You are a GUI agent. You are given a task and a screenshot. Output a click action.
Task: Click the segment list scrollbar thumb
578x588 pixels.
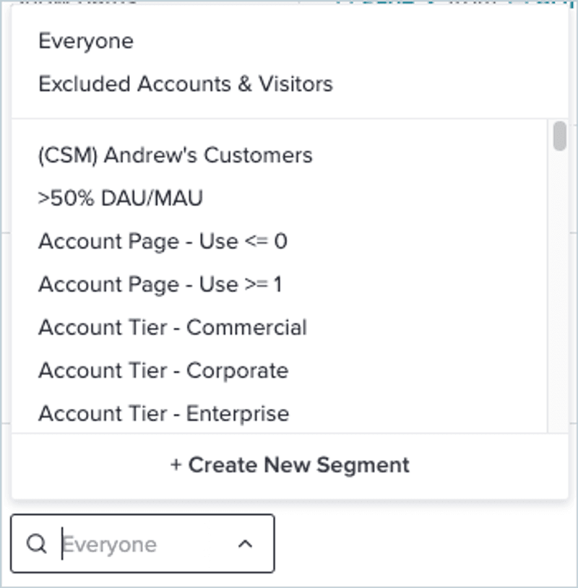pyautogui.click(x=559, y=137)
